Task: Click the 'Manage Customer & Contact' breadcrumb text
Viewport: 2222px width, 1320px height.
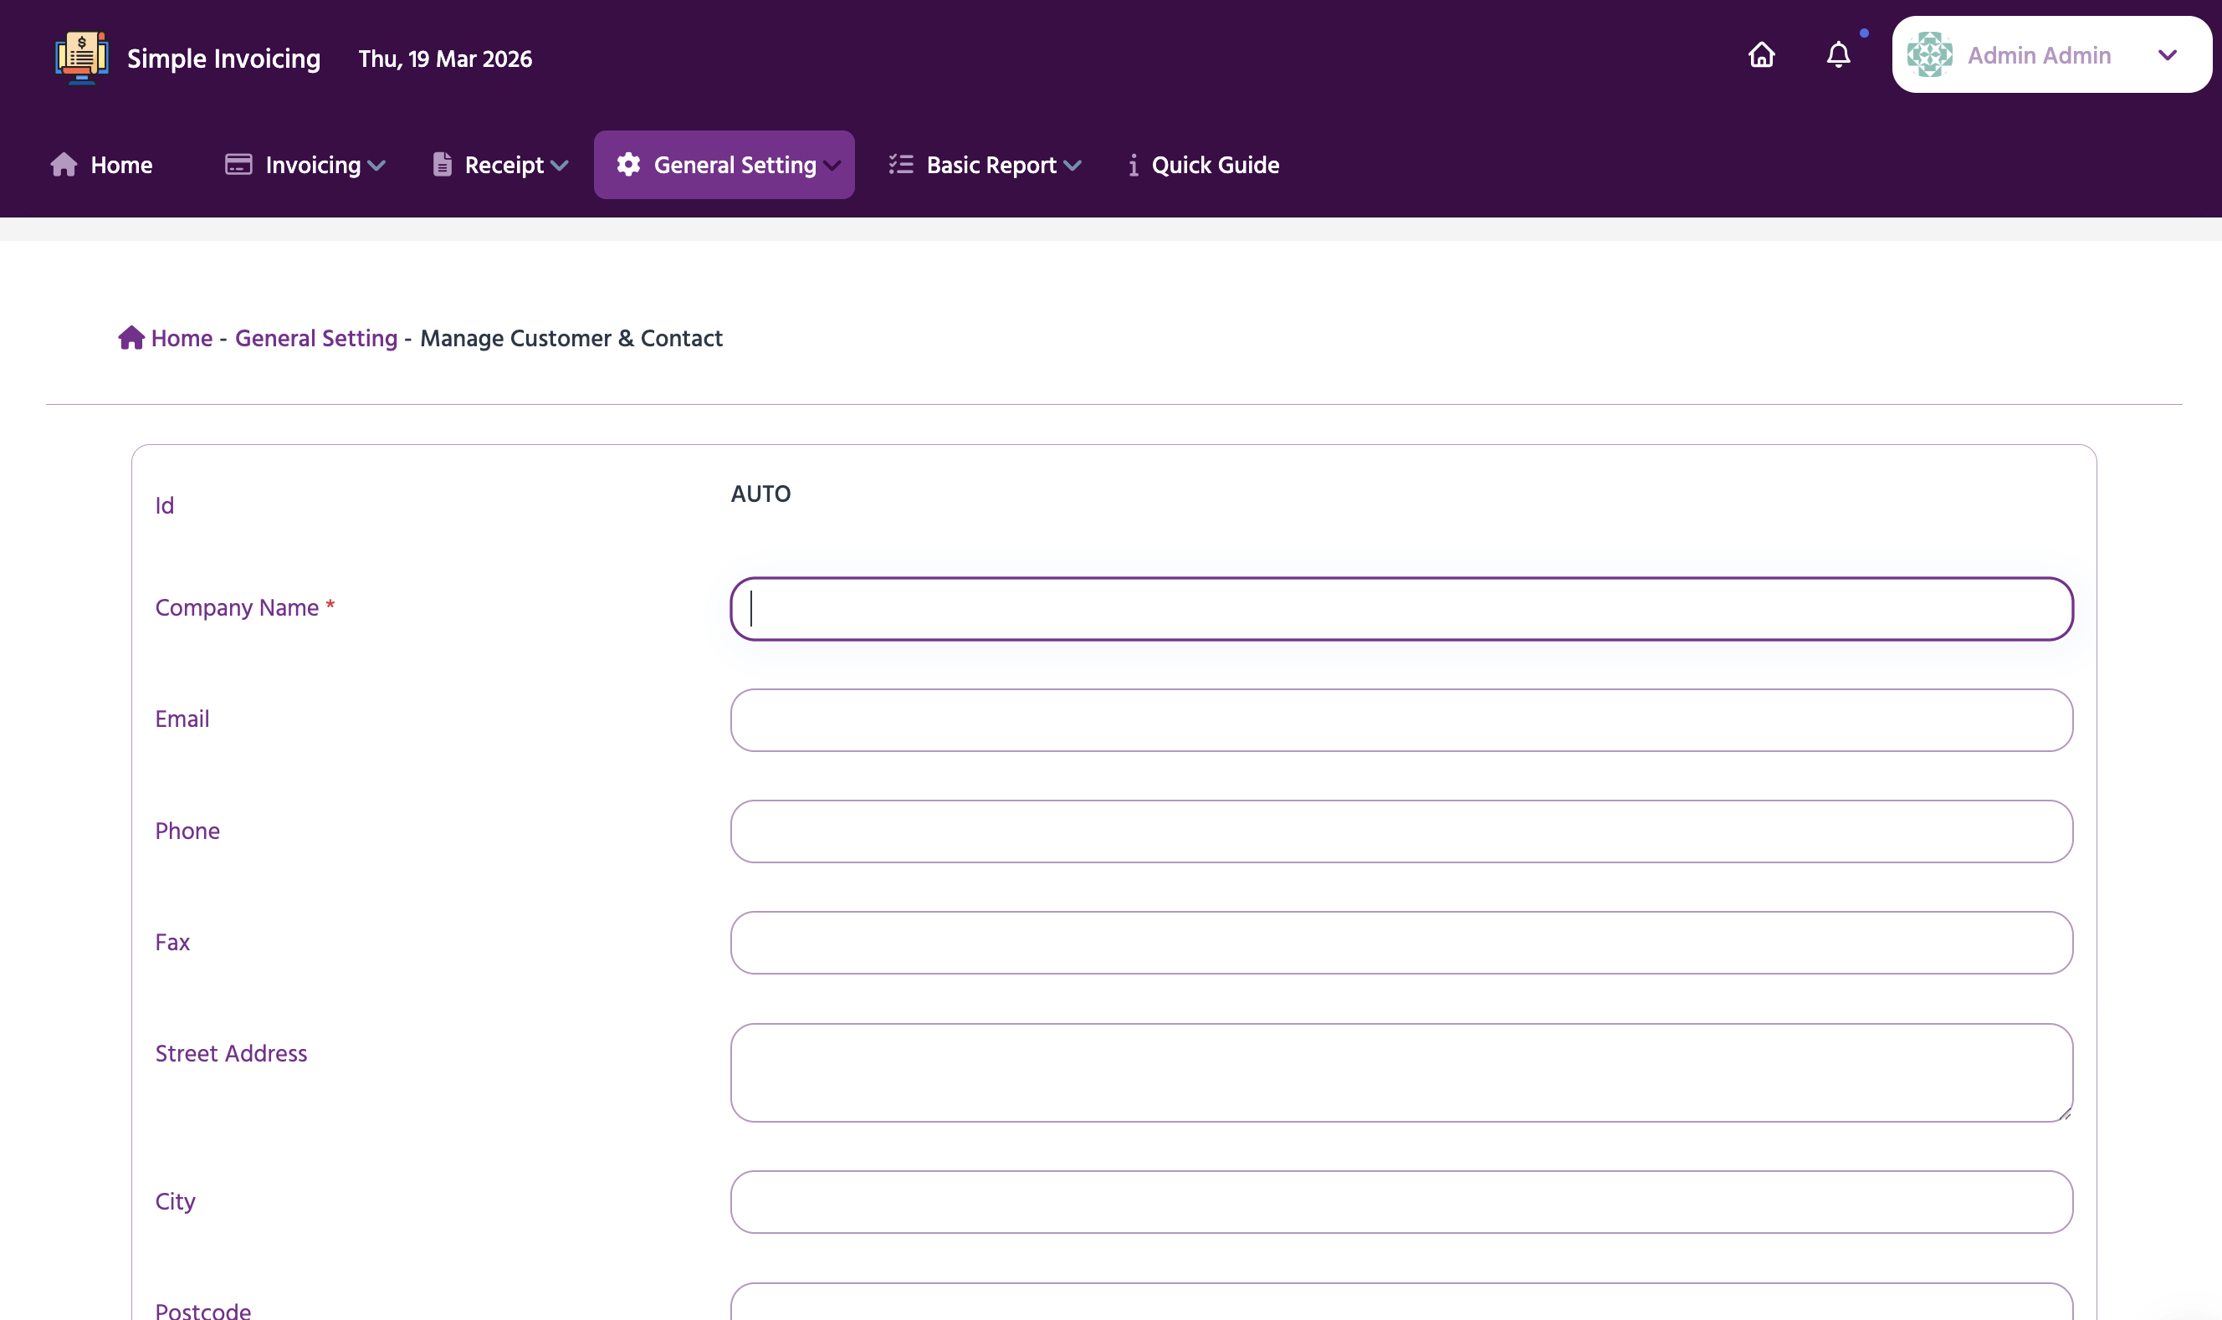Action: (x=571, y=338)
